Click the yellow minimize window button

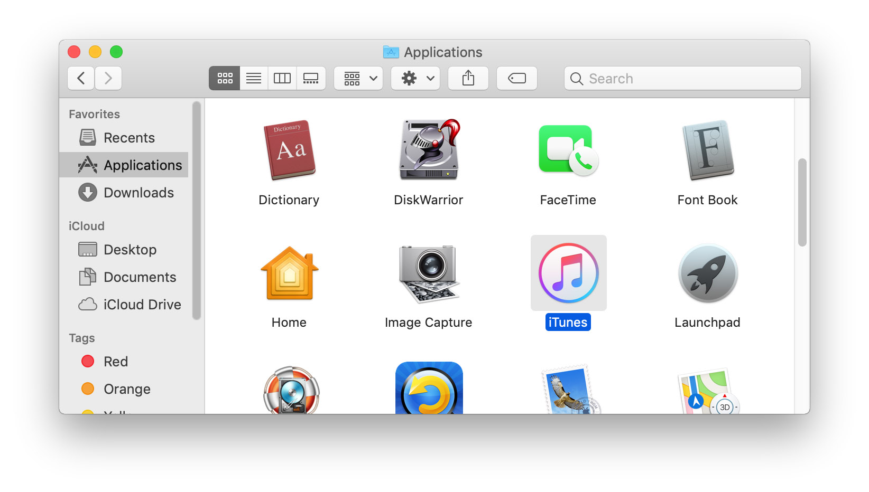95,52
